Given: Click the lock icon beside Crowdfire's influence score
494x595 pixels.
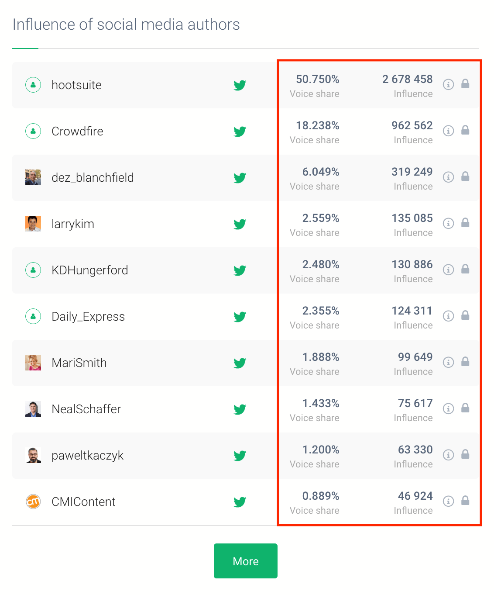Looking at the screenshot, I should pos(465,130).
